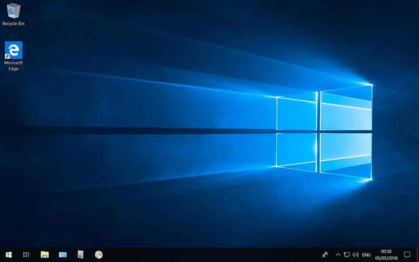
Task: Show hidden system tray icons
Action: (x=338, y=255)
